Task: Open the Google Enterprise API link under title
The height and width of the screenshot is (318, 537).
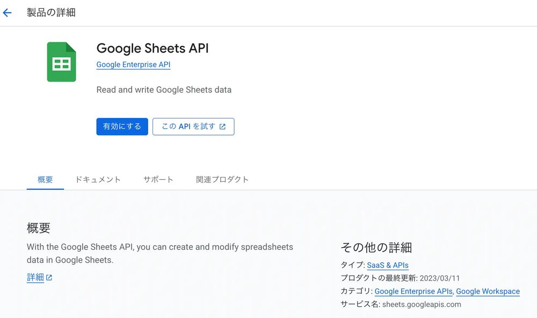Action: tap(133, 65)
